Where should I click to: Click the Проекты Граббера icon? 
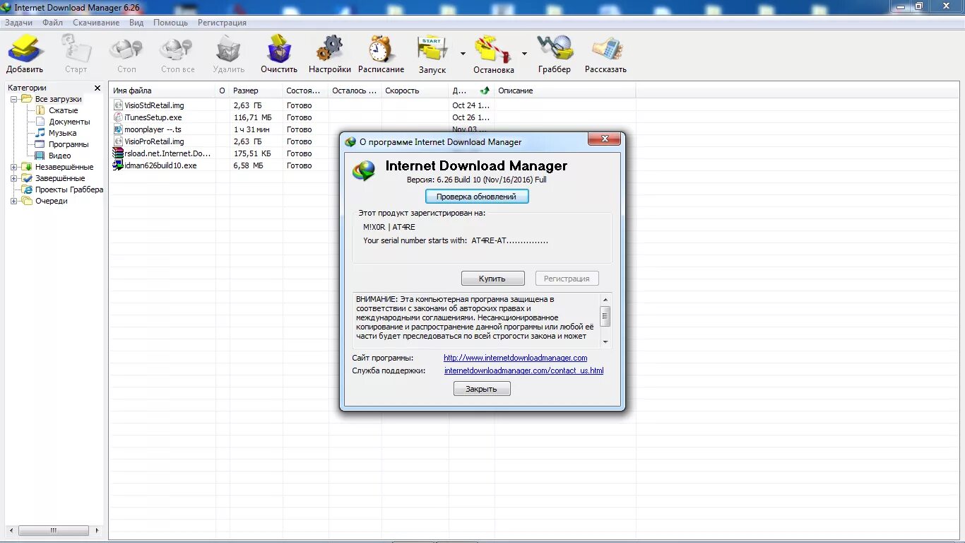[27, 189]
